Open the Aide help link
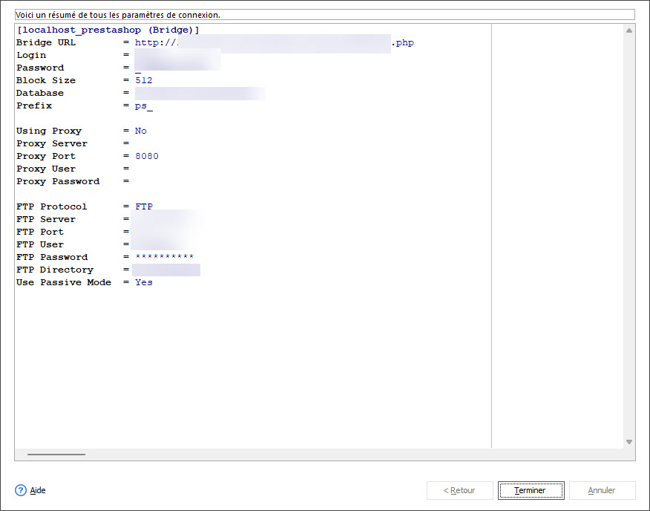Screen dimensions: 650x511 tap(38, 490)
